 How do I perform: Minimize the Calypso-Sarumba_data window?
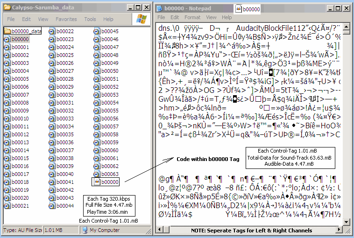130,7
